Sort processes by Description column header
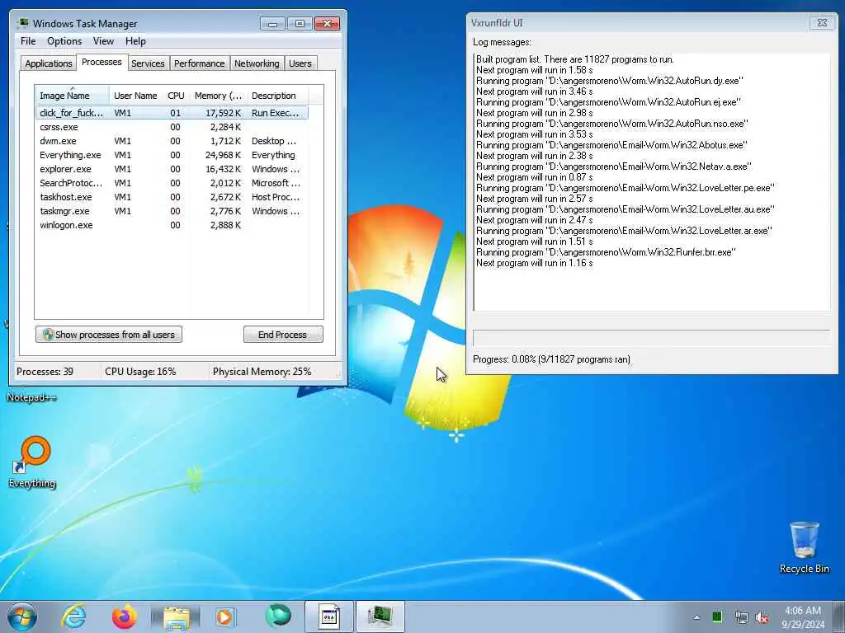Viewport: 845px width, 633px height. 277,96
